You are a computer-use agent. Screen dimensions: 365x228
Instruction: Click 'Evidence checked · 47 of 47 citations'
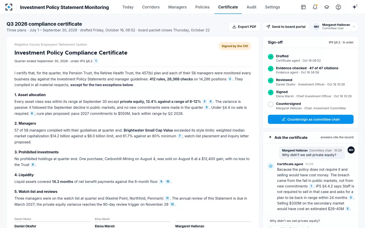[x=307, y=68]
